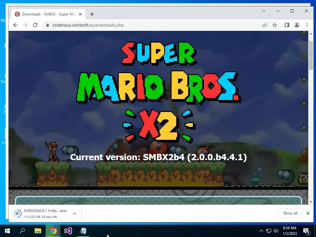
Task: Minimize the Chrome window
Action: coord(278,11)
